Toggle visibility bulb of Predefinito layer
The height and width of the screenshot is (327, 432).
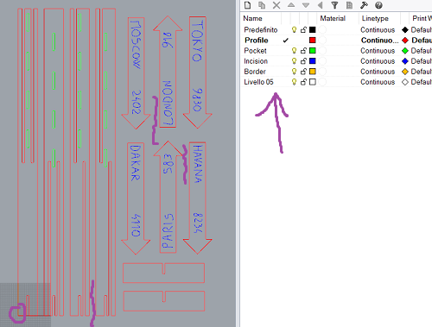coord(294,29)
